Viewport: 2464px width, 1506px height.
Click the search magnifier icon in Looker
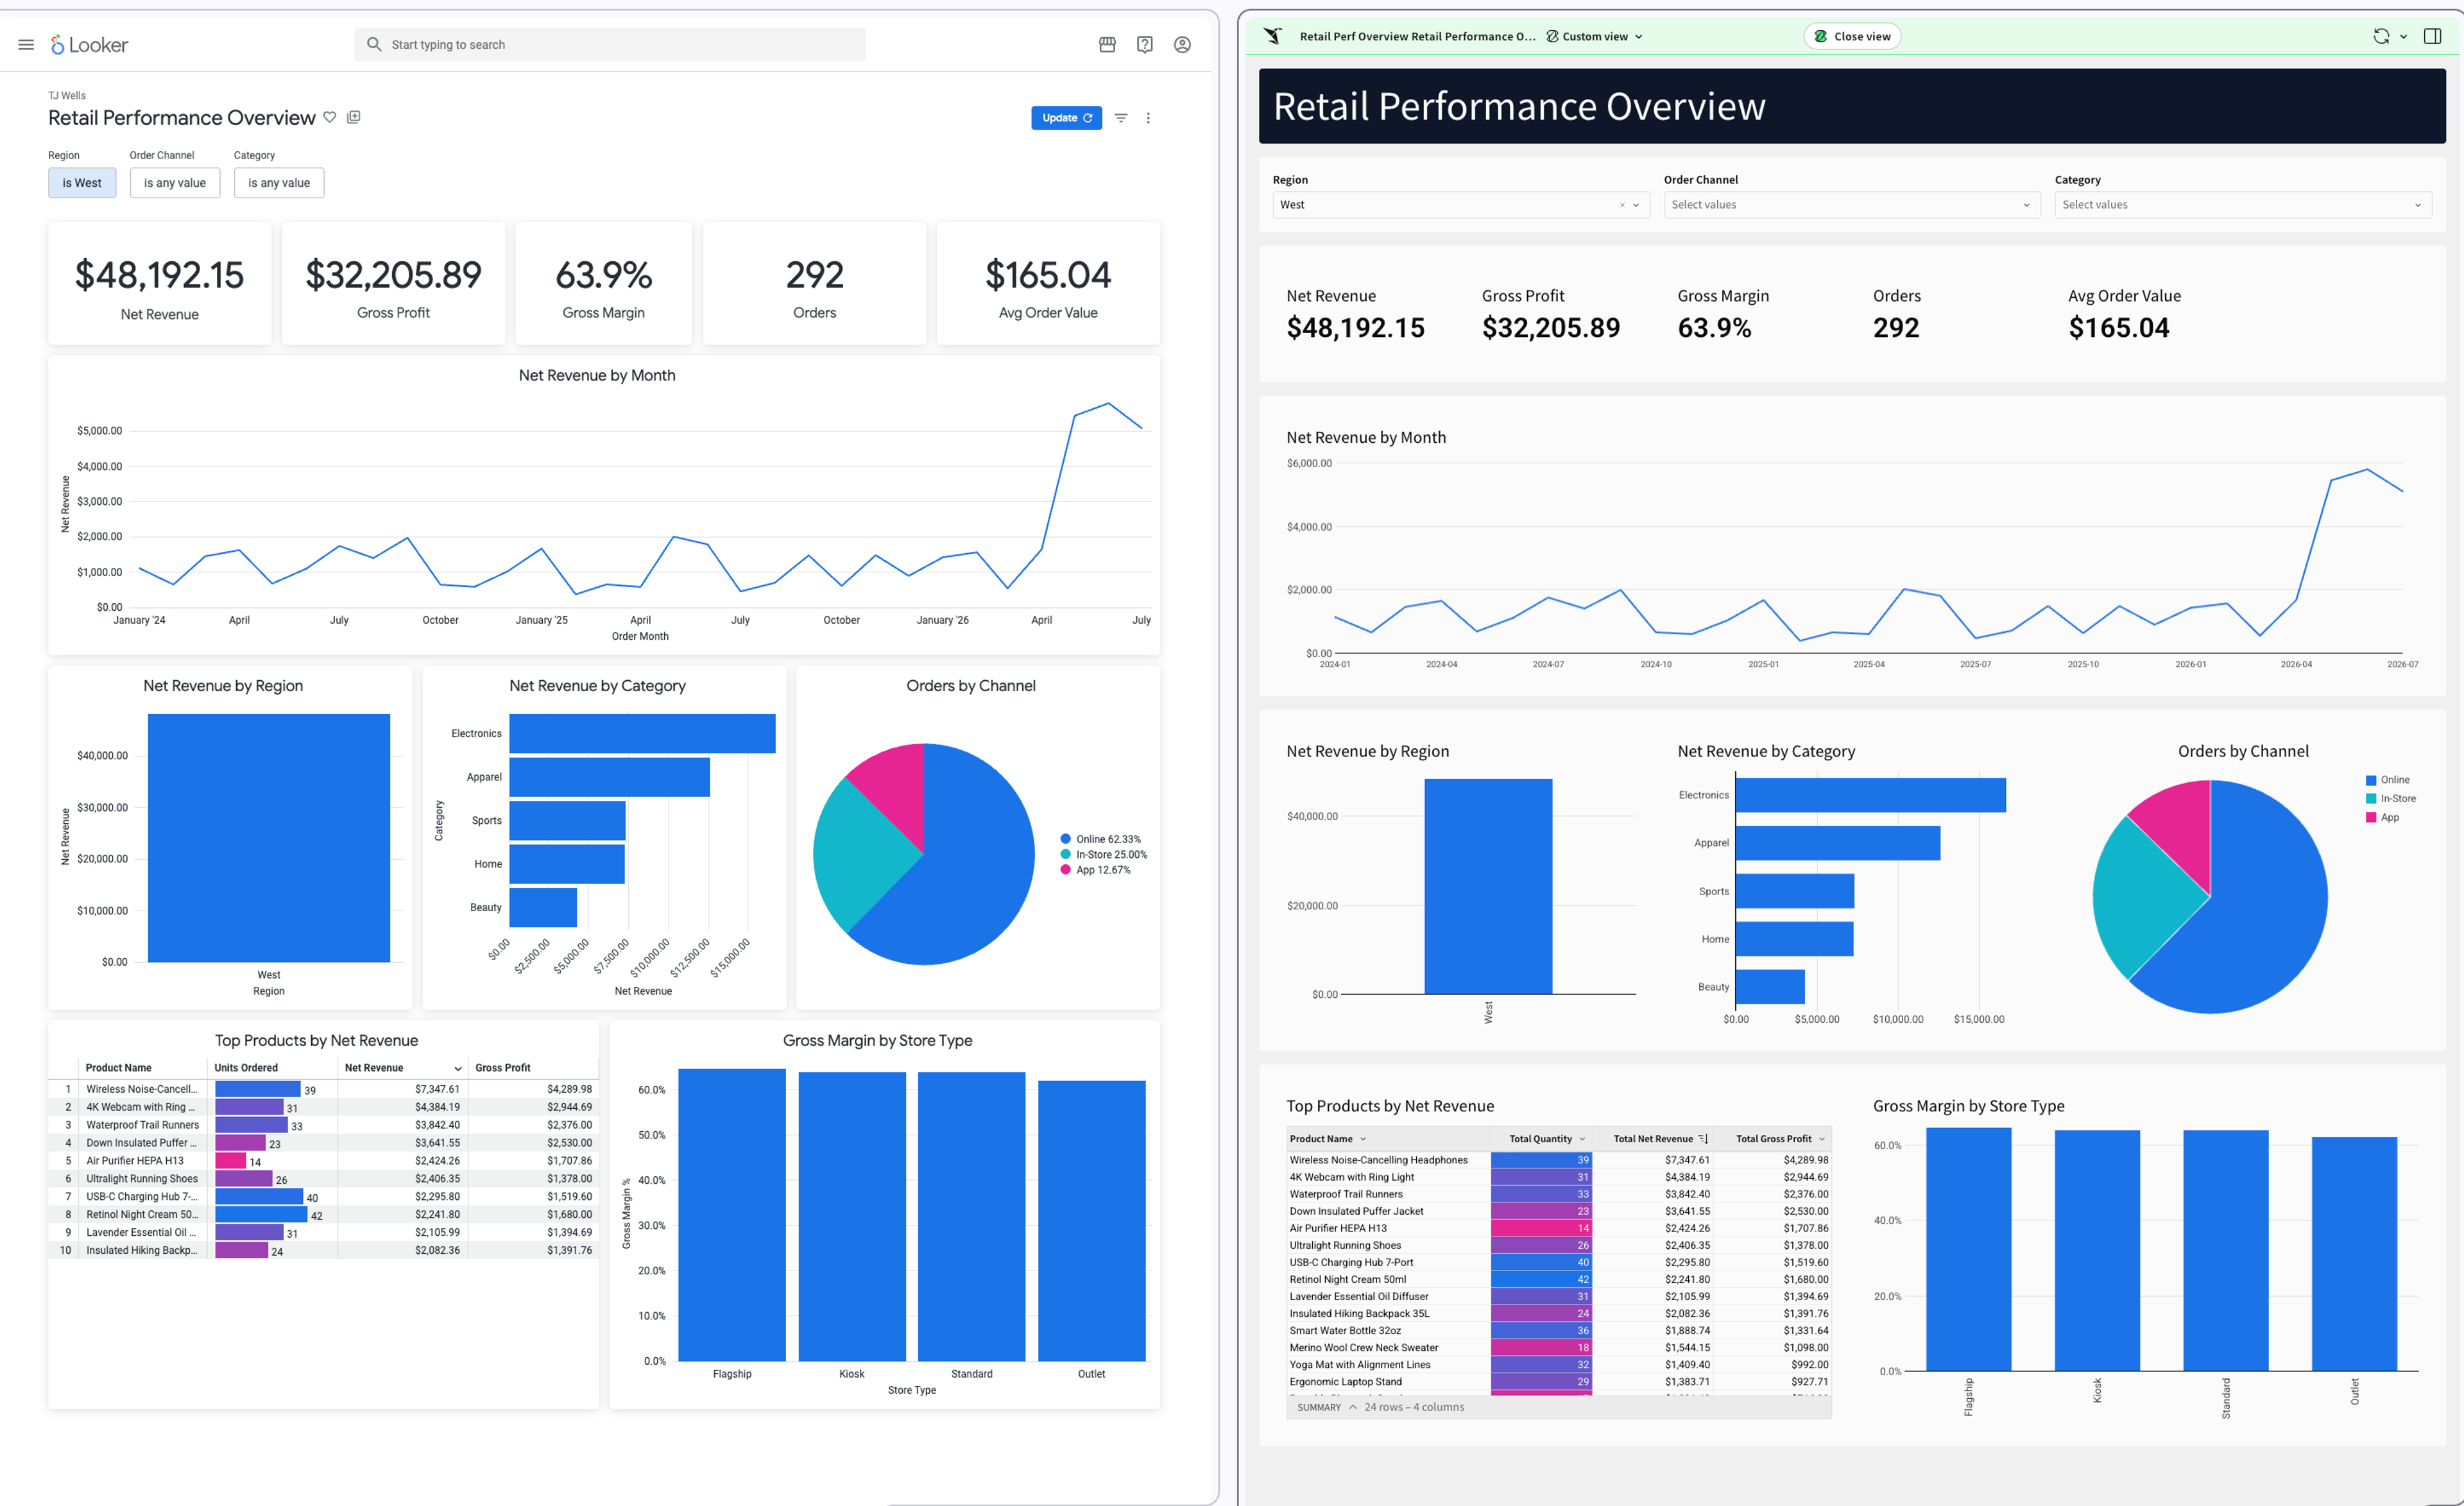click(374, 44)
